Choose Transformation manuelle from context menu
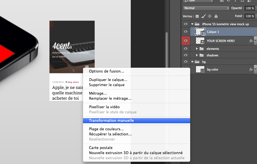Screen dimensions: 257x164 click(111, 120)
